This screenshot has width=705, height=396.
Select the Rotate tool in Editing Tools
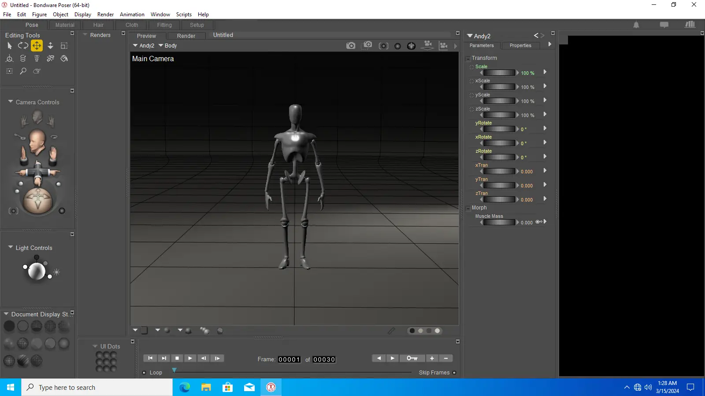tap(23, 45)
